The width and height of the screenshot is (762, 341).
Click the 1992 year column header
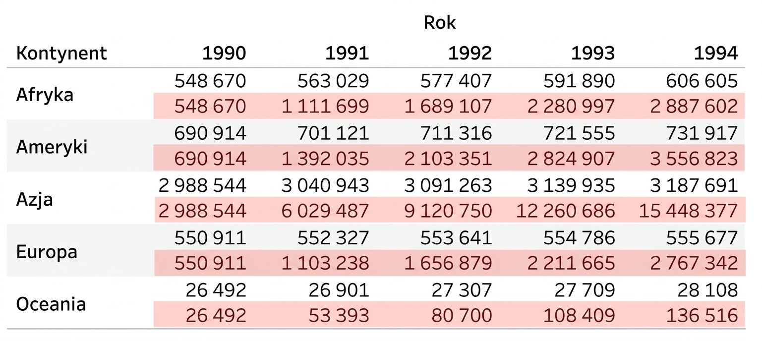pos(470,53)
